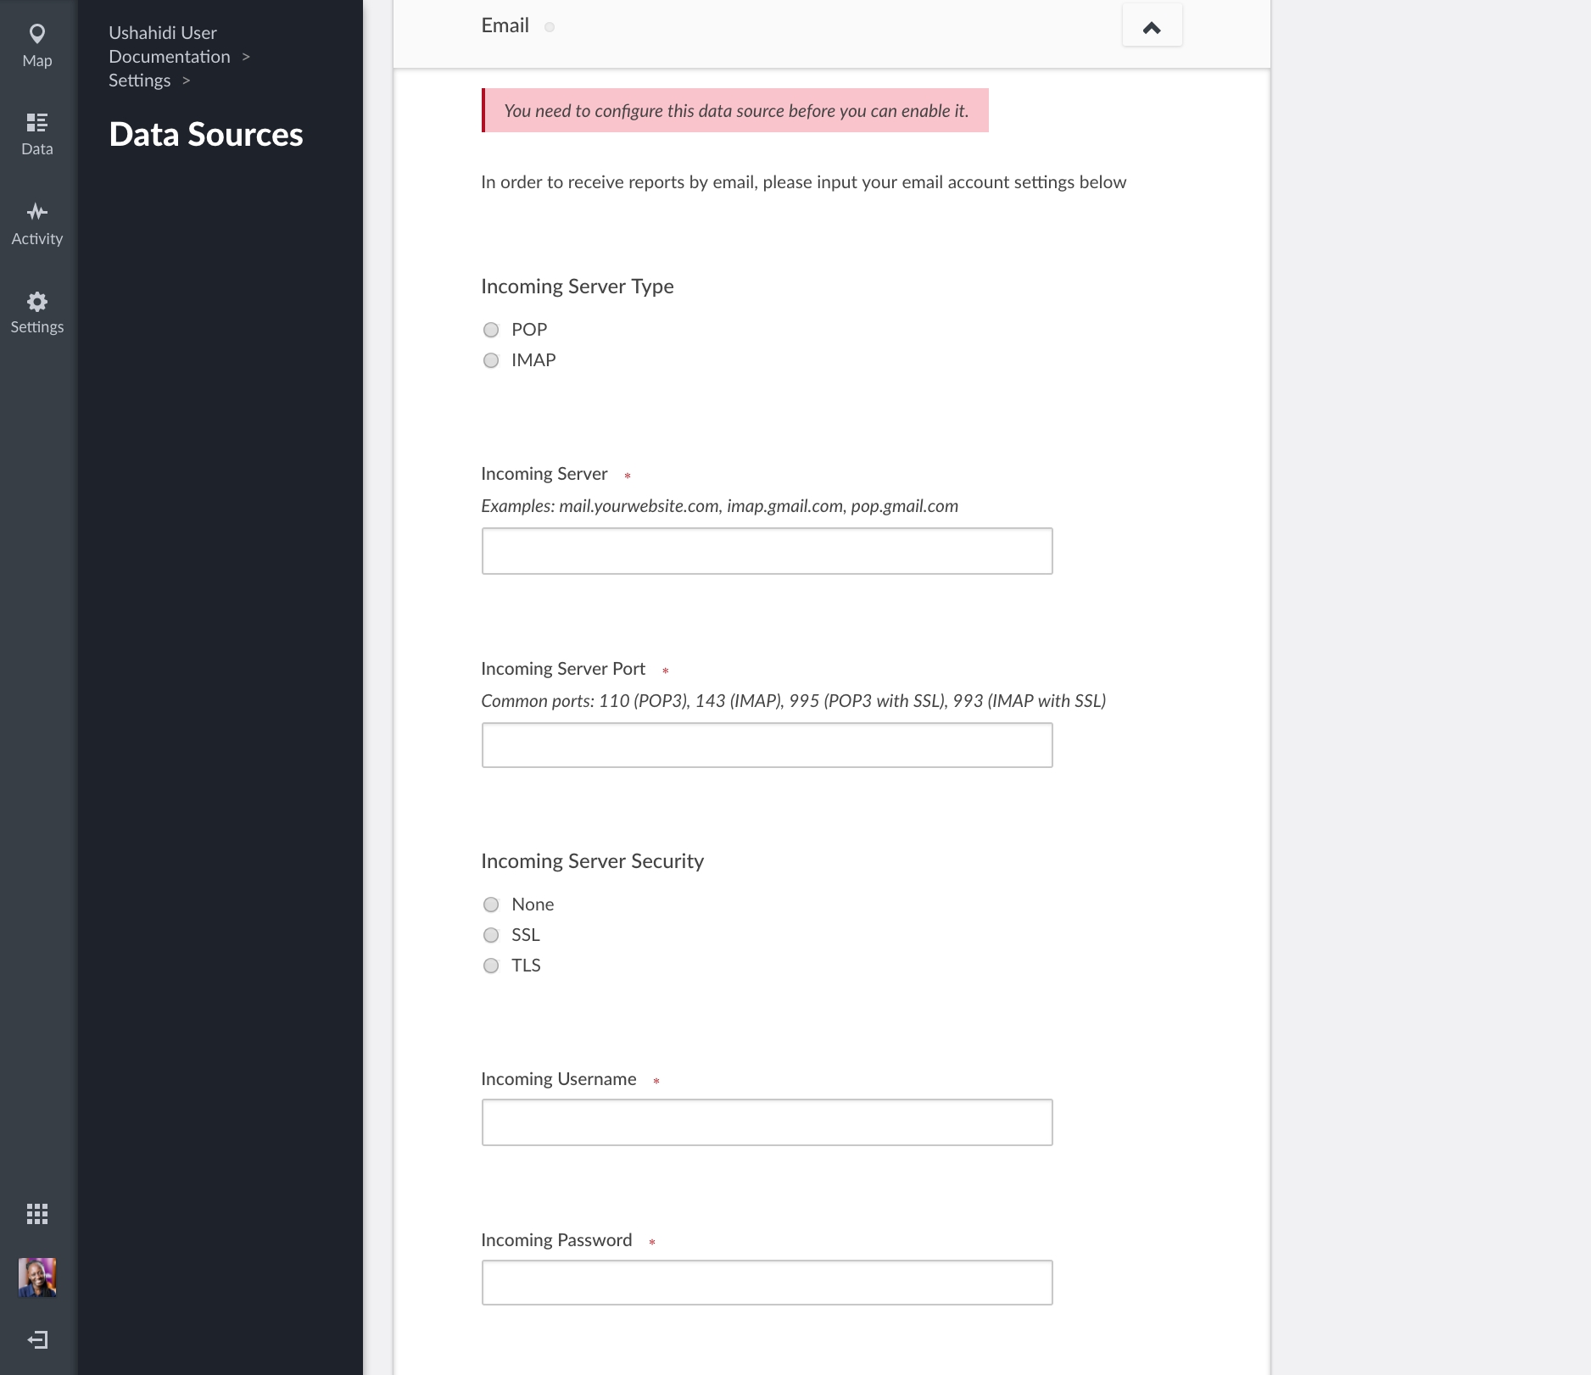Choose SSL for incoming server security
This screenshot has height=1375, width=1591.
click(491, 935)
